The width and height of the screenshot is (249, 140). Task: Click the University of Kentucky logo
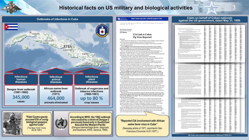pyautogui.click(x=122, y=19)
